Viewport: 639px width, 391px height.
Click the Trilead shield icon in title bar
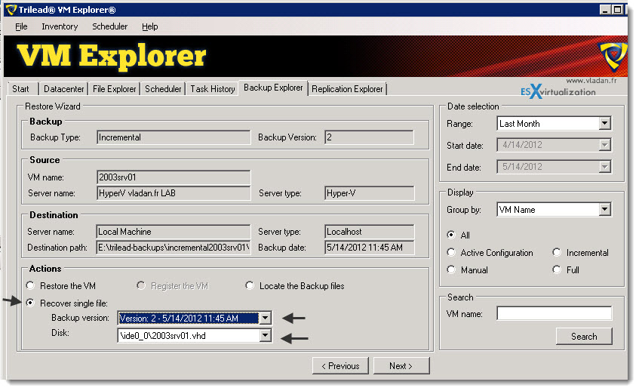point(11,9)
